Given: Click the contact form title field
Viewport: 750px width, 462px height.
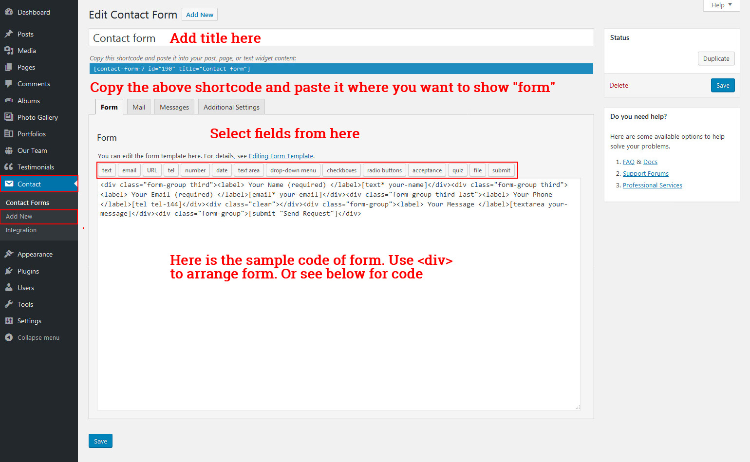Looking at the screenshot, I should [341, 38].
